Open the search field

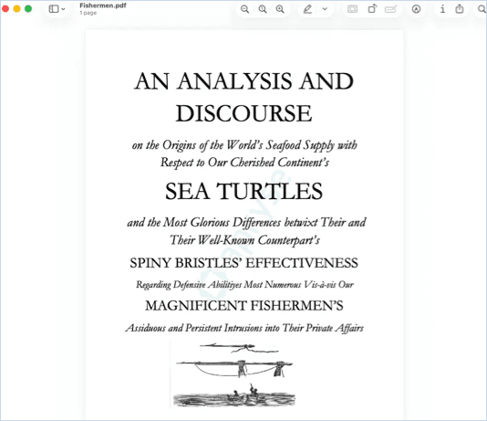pos(482,9)
